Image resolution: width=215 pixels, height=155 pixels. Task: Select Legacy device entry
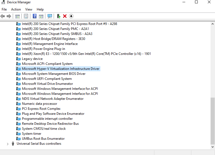(32, 59)
